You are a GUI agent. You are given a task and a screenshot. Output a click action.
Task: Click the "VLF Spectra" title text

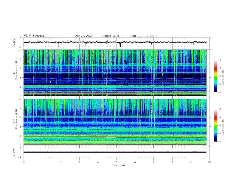pyautogui.click(x=34, y=36)
